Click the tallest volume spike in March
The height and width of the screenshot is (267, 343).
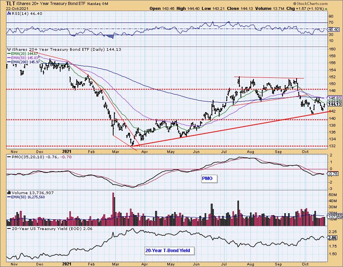[x=113, y=209]
